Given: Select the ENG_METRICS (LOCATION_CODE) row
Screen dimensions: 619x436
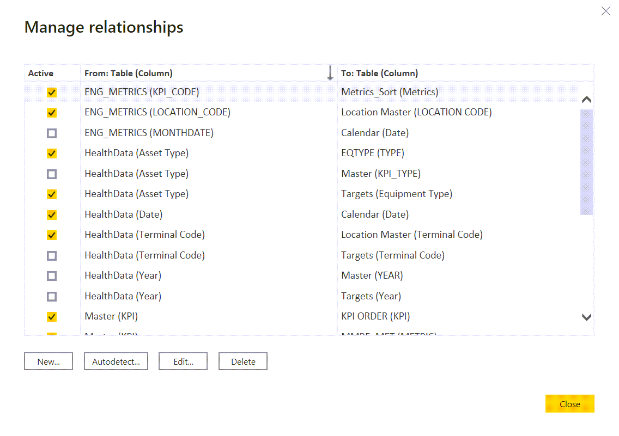Looking at the screenshot, I should coord(302,112).
